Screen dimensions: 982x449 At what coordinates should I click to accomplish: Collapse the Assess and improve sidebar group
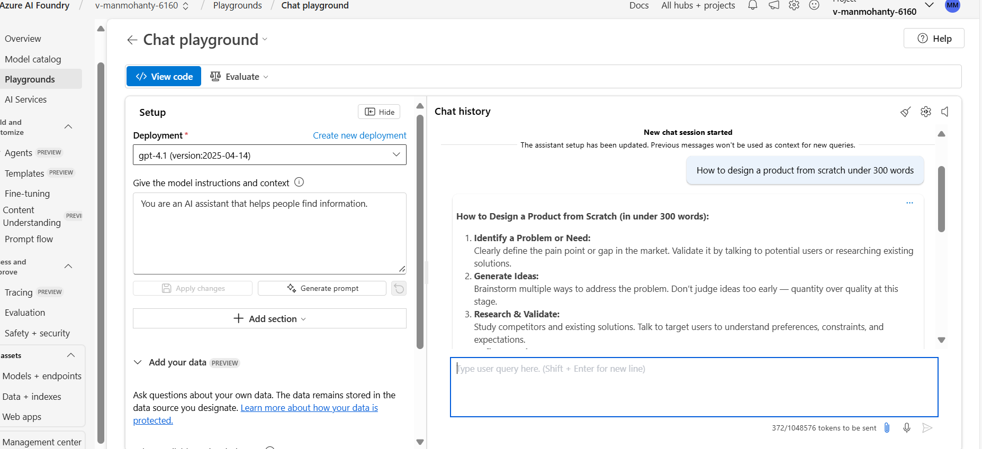[68, 267]
